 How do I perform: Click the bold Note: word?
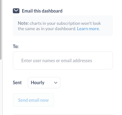(x=23, y=23)
